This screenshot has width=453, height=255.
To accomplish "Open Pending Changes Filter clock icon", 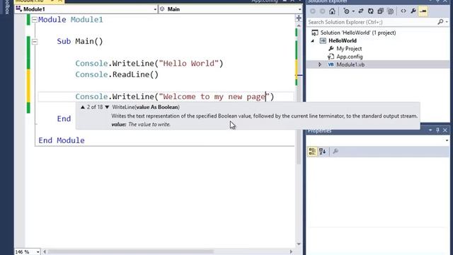I will pyautogui.click(x=346, y=11).
